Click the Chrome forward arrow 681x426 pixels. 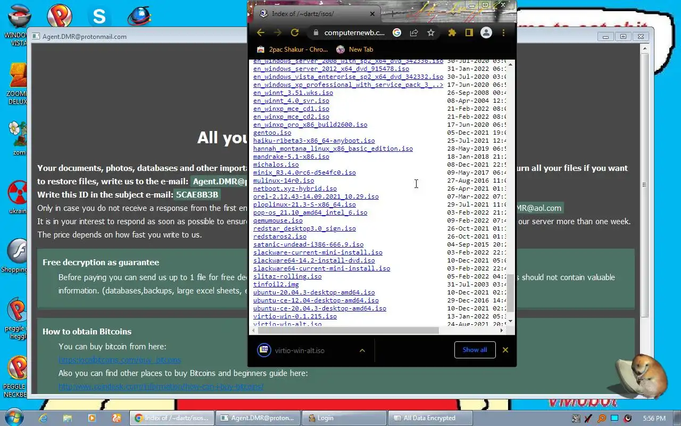[278, 32]
